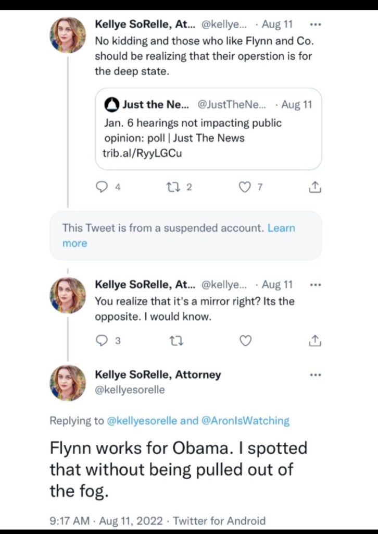Click avatar next to main tweet author
Image resolution: width=378 pixels, height=534 pixels.
click(x=68, y=383)
